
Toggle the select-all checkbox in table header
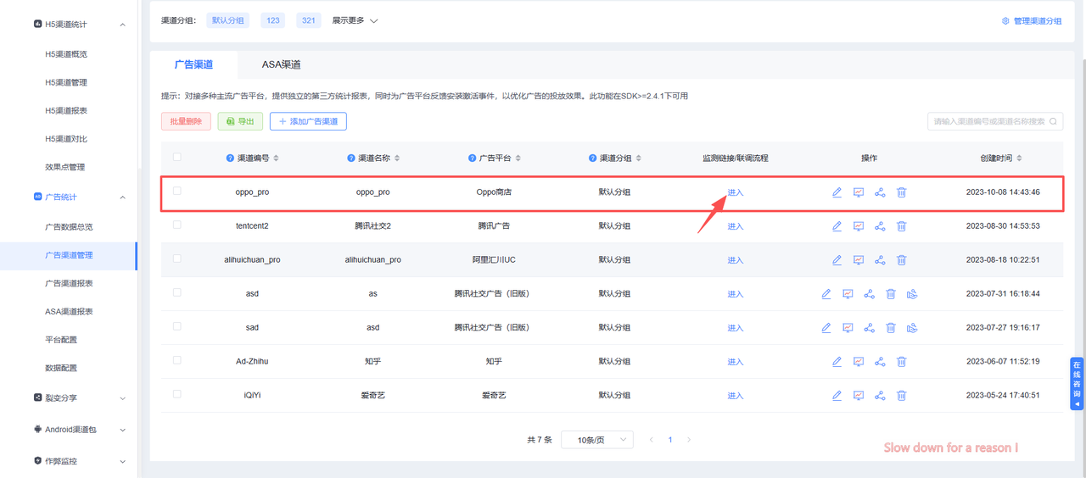pyautogui.click(x=176, y=157)
